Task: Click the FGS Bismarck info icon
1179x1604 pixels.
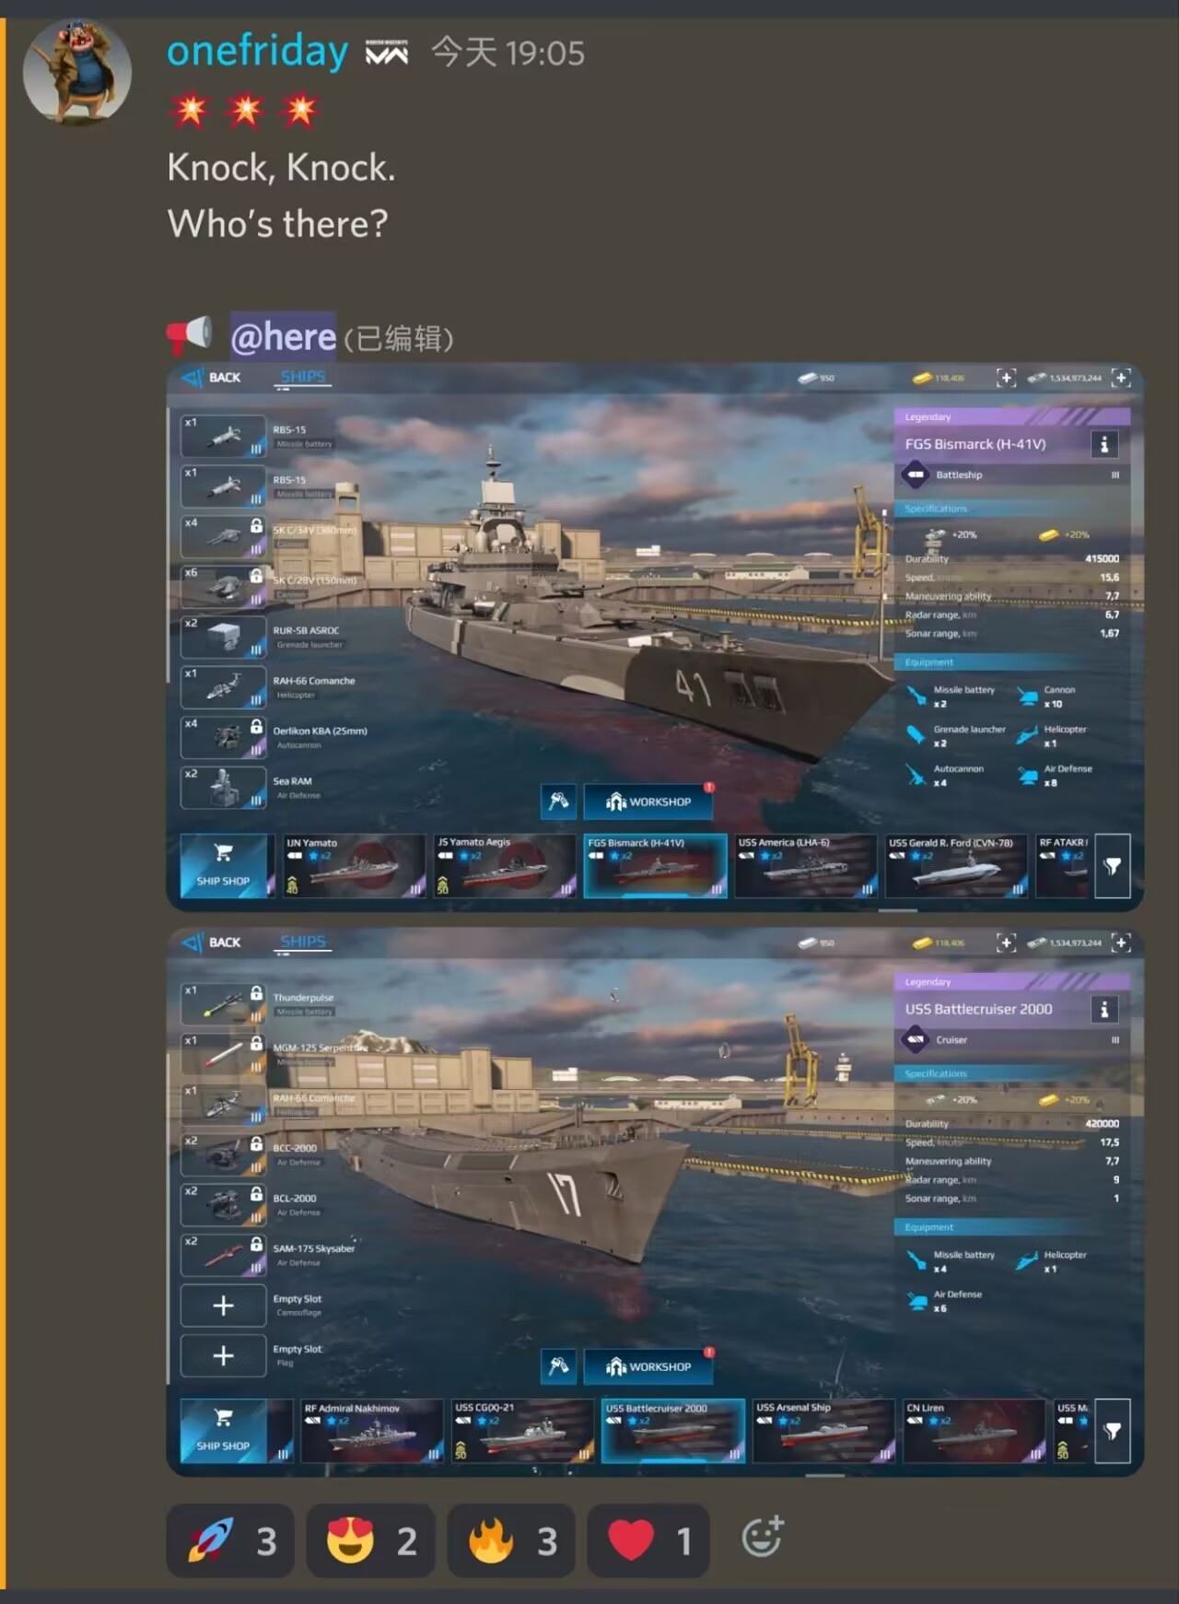Action: point(1104,444)
